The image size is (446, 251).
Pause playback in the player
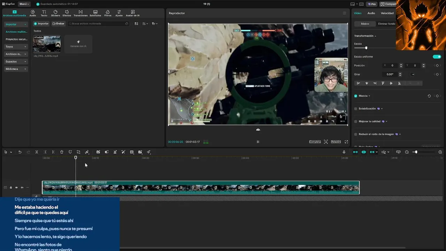click(258, 142)
